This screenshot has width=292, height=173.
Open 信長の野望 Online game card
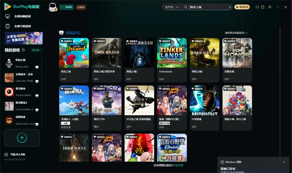tap(172, 148)
